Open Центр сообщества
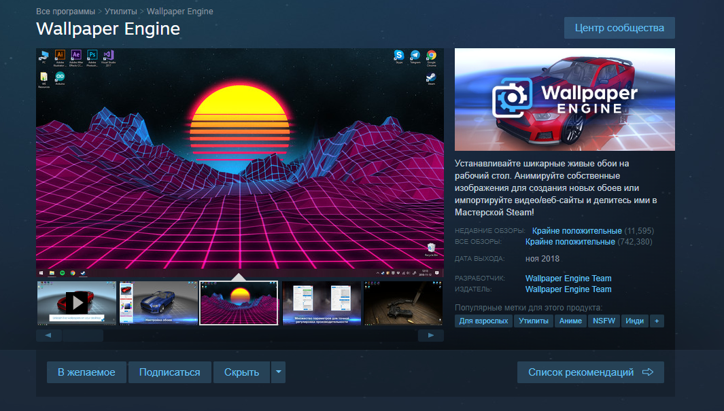The width and height of the screenshot is (724, 411). click(619, 28)
